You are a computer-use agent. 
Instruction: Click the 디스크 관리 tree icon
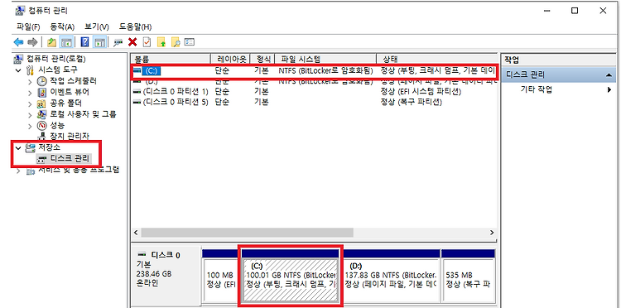tap(41, 159)
